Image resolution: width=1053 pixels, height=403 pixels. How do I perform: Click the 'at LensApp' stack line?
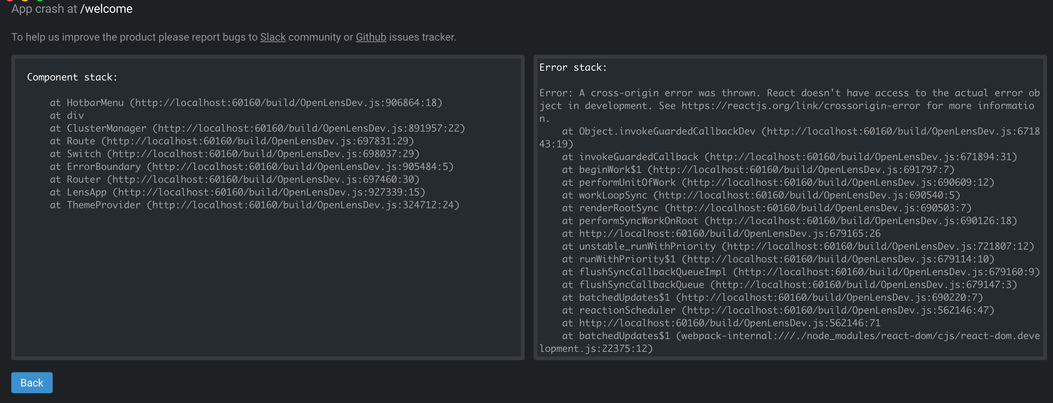click(237, 192)
